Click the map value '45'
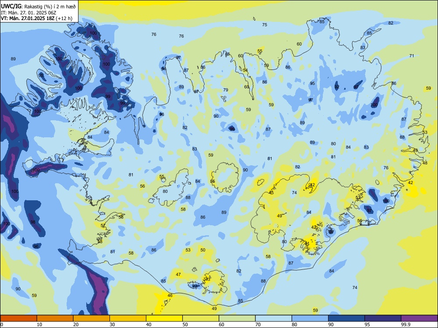The image size is (438, 328). point(271,193)
